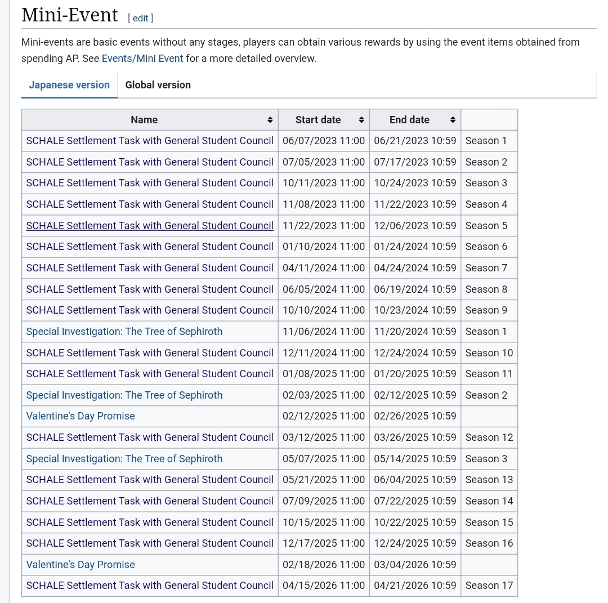Image resolution: width=608 pixels, height=603 pixels.
Task: Open SCHALE Settlement Task link for Season 15
Action: coord(150,522)
